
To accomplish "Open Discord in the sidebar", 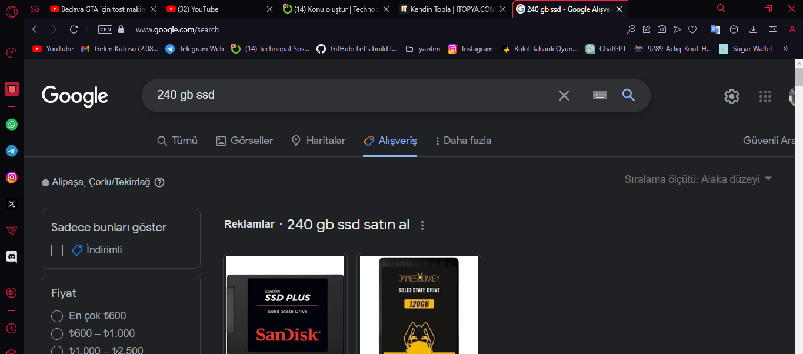I will (12, 256).
